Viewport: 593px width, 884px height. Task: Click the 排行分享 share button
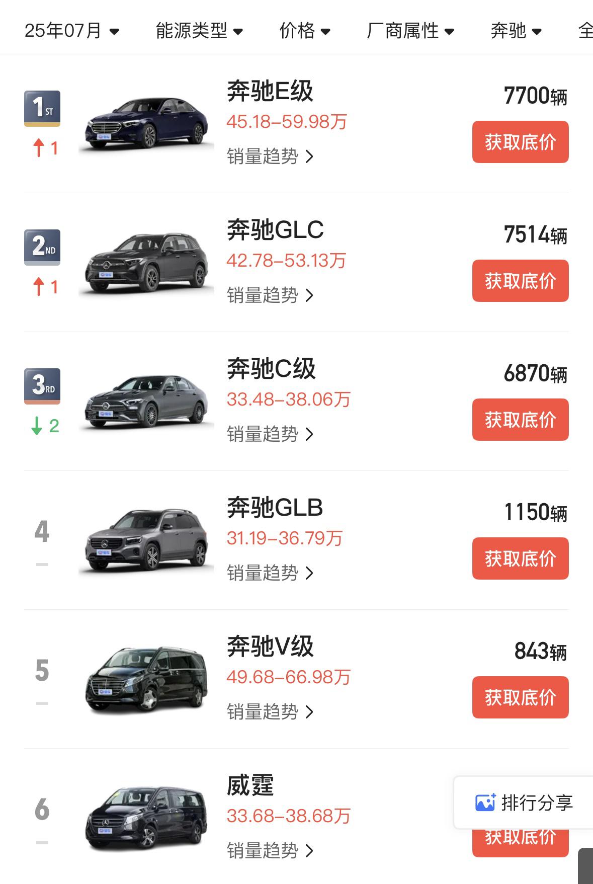point(524,802)
